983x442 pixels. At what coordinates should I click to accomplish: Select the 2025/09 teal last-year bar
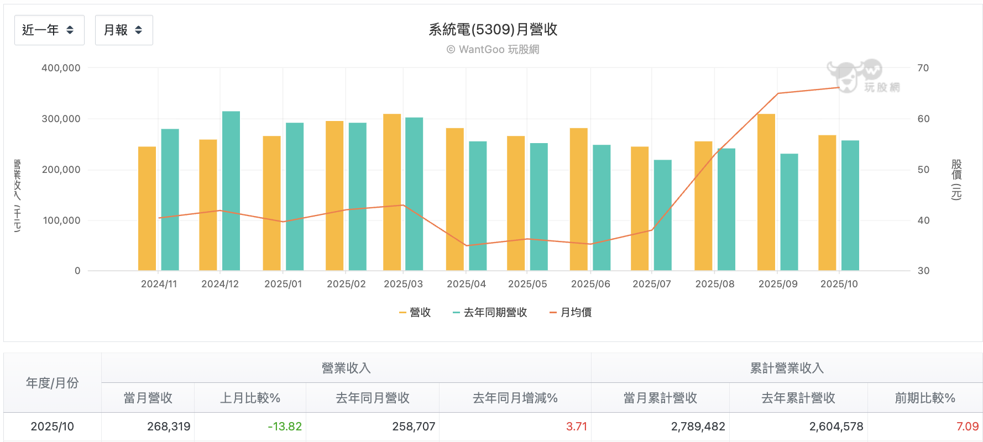pyautogui.click(x=789, y=212)
